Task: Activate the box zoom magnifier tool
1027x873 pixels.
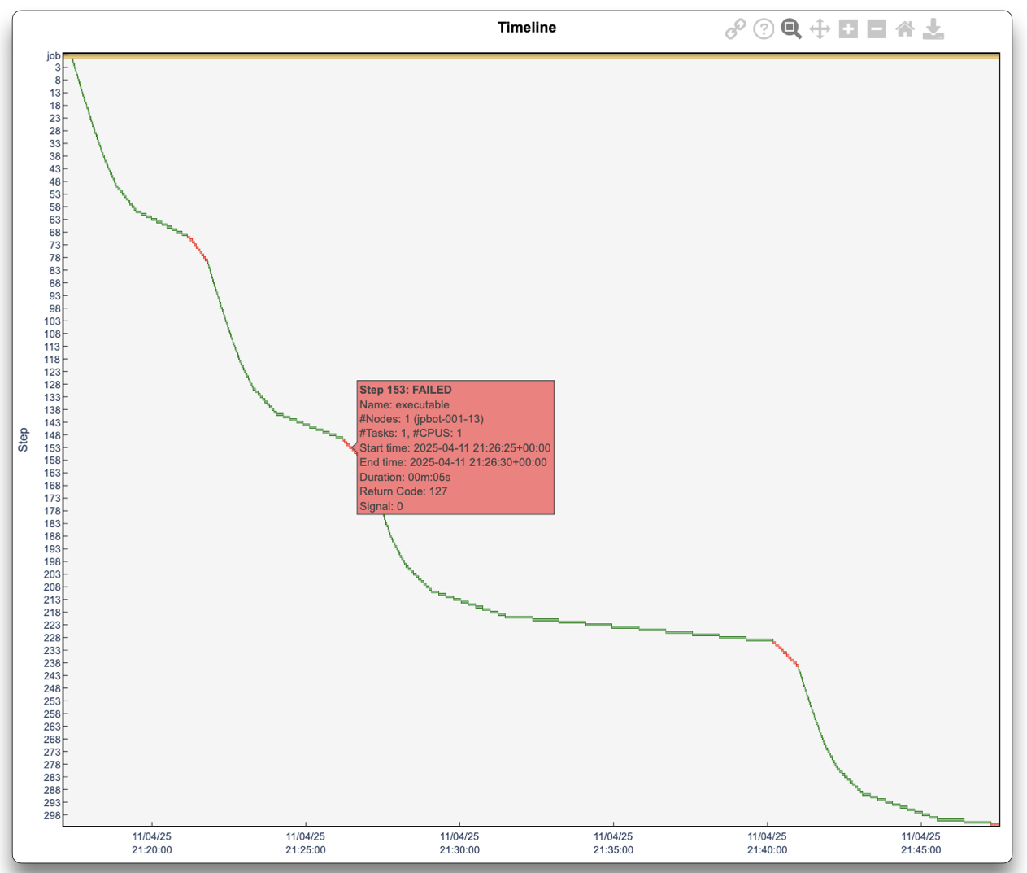Action: 791,29
